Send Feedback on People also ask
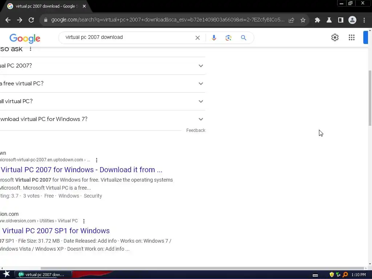 (x=196, y=130)
